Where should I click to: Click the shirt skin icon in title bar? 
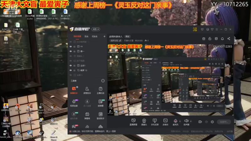tap(212, 29)
